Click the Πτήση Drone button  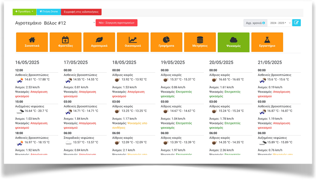49,12
